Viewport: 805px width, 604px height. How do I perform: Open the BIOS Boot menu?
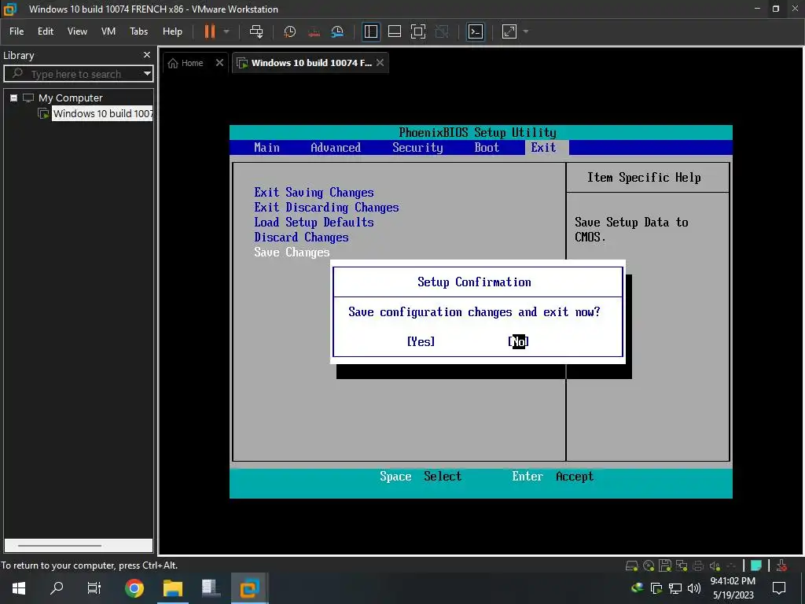pos(487,147)
